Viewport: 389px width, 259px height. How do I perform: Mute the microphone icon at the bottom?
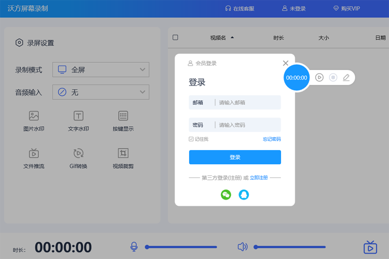tap(134, 247)
